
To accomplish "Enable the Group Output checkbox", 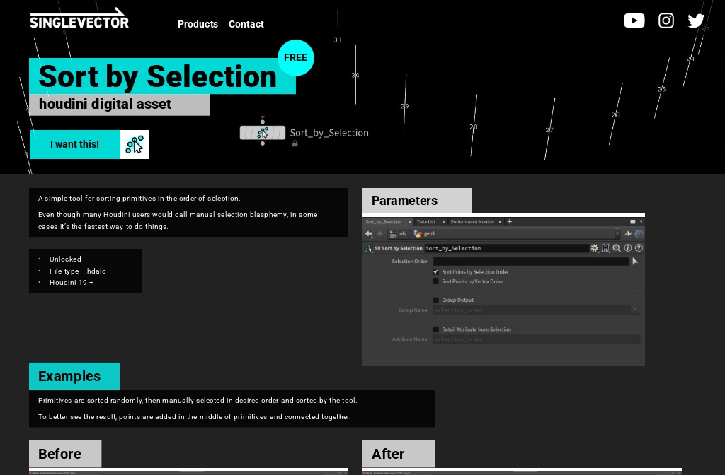I will [x=436, y=300].
